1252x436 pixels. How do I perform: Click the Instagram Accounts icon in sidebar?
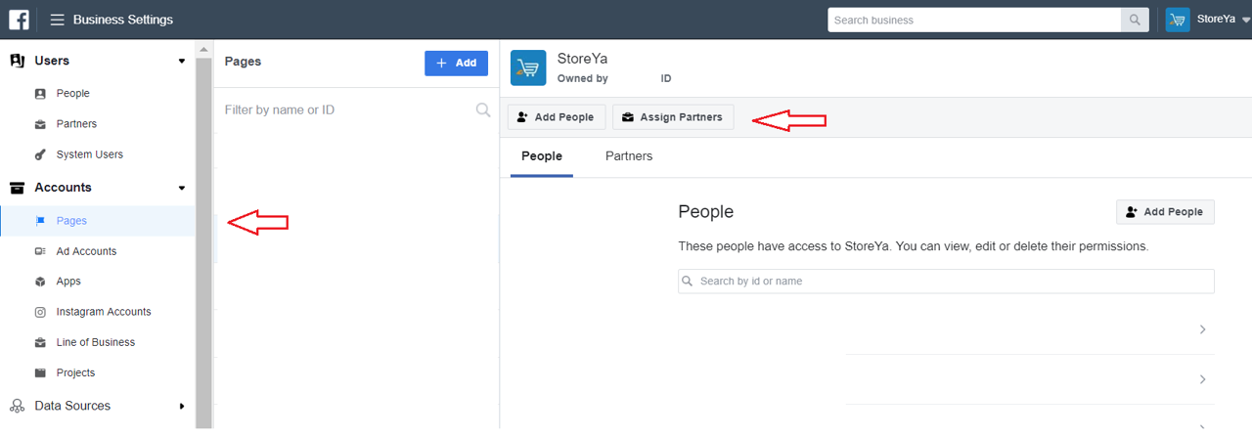40,312
